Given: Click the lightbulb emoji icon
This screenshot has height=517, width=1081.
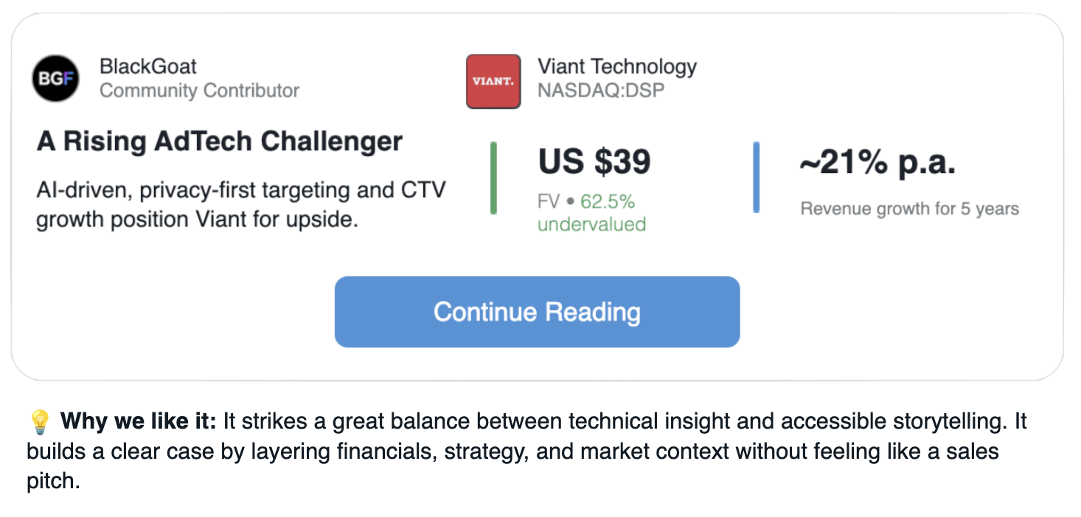Looking at the screenshot, I should pos(39,423).
